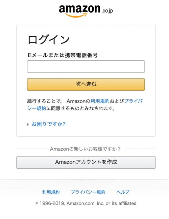Click the 続行することで consent sentence start
169x219 pixels.
click(44, 101)
